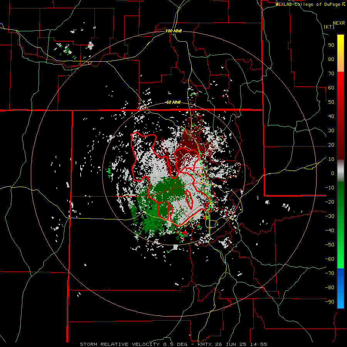Click the 0 label on the velocity scale

(x=333, y=173)
